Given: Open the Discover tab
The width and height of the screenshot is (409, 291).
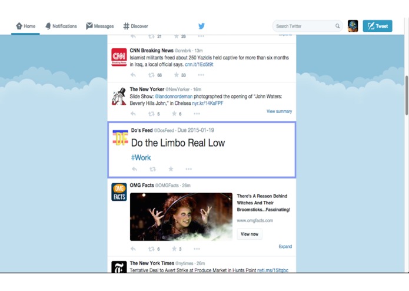Looking at the screenshot, I should coord(135,26).
